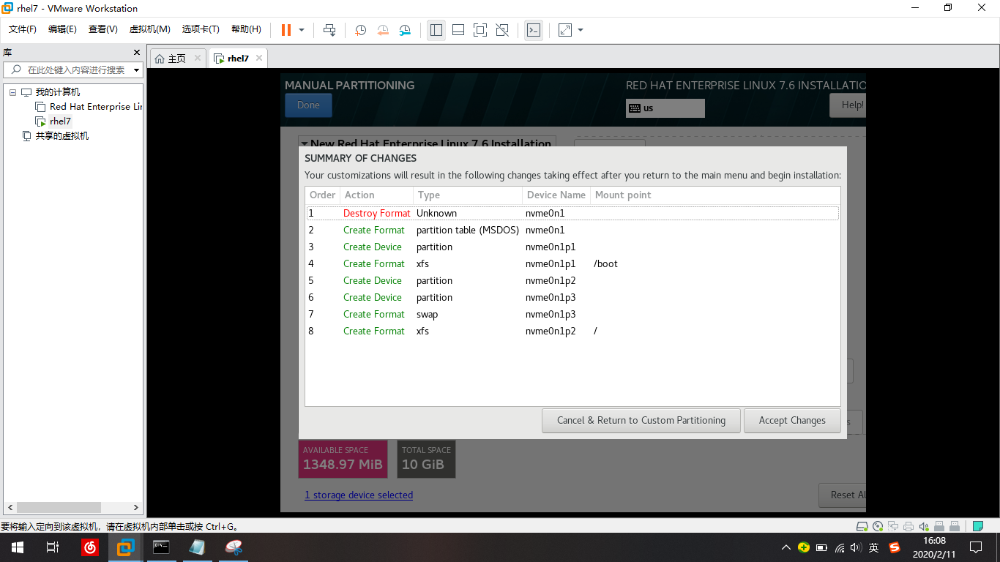Click the NetEase Music taskbar icon
The height and width of the screenshot is (562, 1000).
90,547
